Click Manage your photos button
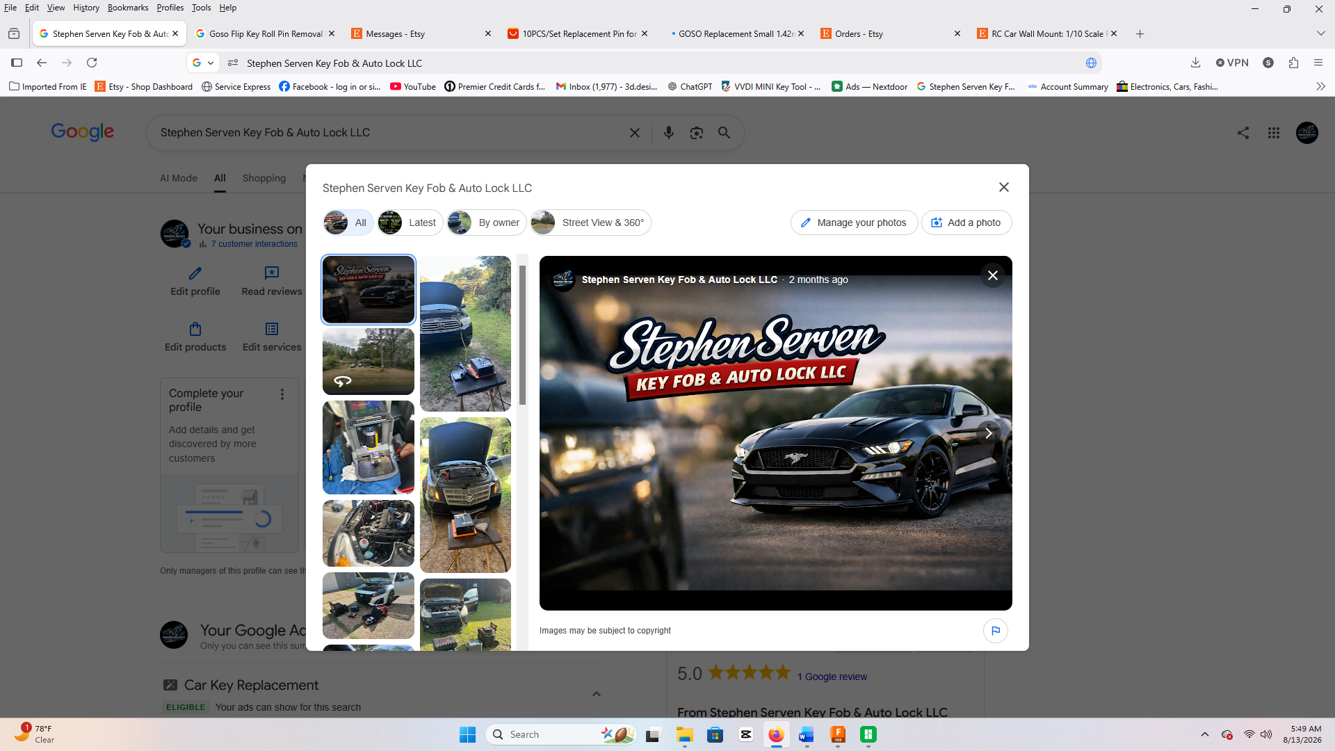 click(854, 223)
